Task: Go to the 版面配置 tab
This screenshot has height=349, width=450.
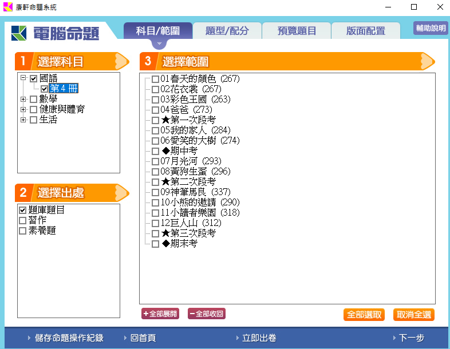Action: tap(365, 31)
